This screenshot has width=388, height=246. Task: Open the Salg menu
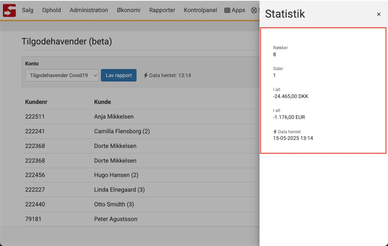pos(28,10)
